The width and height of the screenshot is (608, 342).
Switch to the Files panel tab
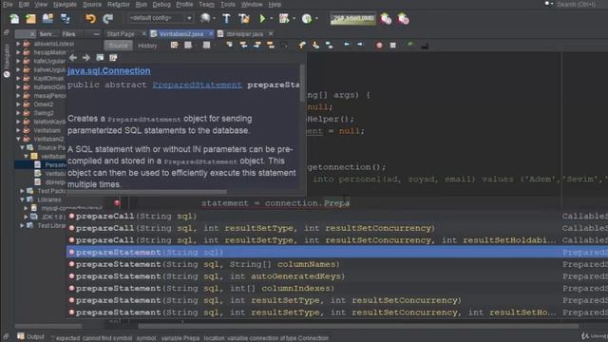coord(68,34)
